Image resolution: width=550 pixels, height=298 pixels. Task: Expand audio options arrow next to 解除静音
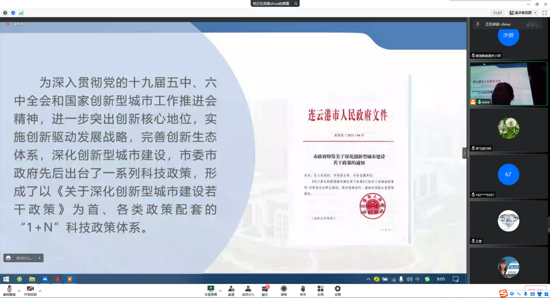click(x=19, y=291)
